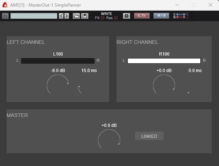Screen dimensions: 219x166
Task: Go to previous preset arrow
Action: coord(61,16)
